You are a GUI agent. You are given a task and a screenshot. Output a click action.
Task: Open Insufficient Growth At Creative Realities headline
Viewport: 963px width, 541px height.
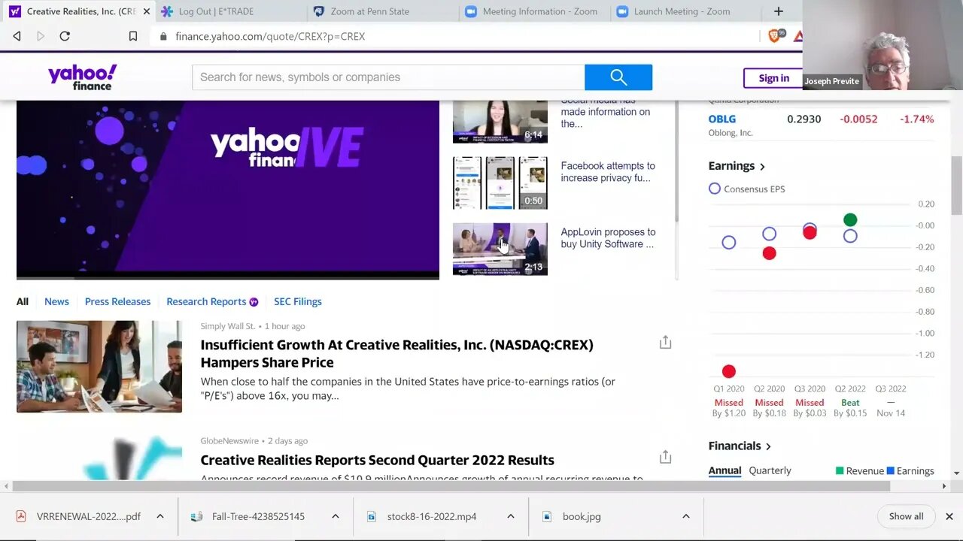396,353
